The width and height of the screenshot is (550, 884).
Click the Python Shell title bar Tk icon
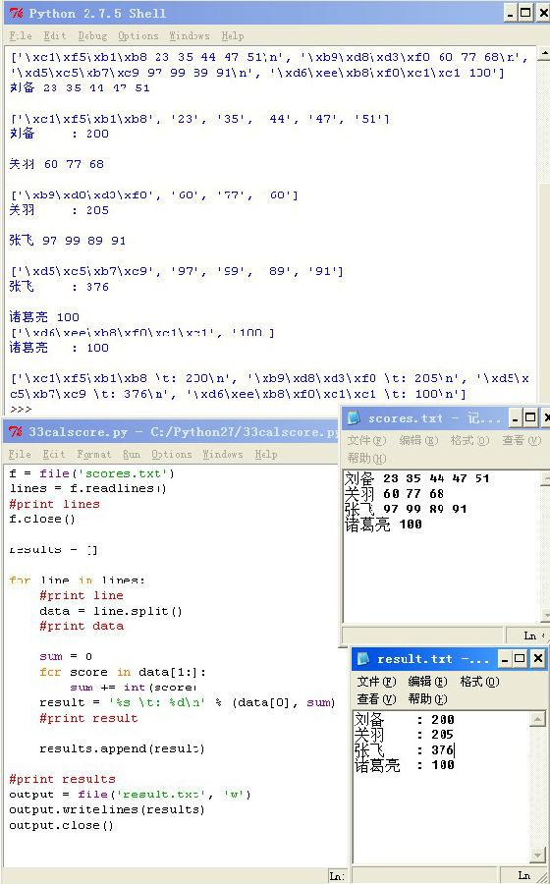coord(17,13)
